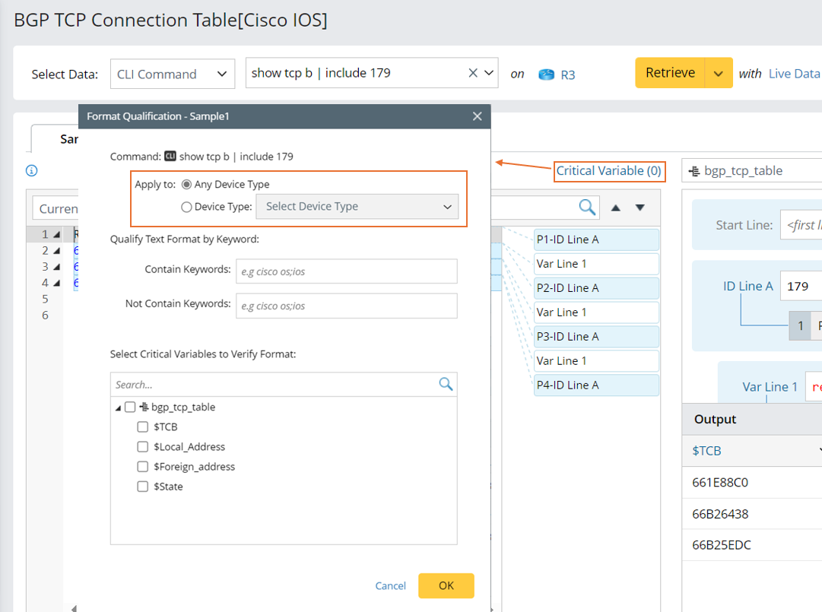Click the info icon below the sample tab

click(x=32, y=171)
